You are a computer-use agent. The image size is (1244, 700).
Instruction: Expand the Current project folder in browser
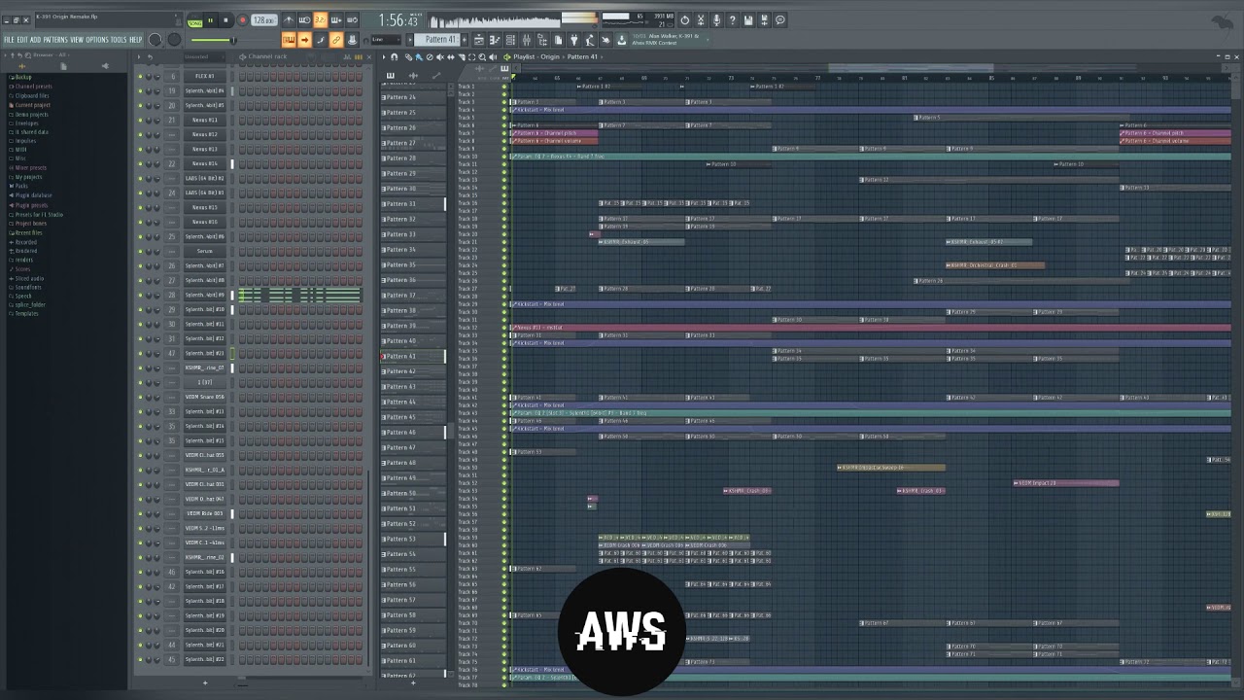(32, 105)
